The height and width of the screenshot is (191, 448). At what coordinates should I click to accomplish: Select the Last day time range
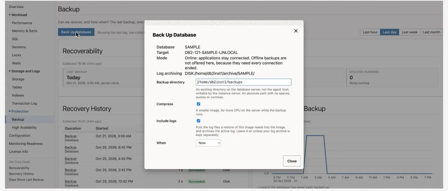point(389,32)
